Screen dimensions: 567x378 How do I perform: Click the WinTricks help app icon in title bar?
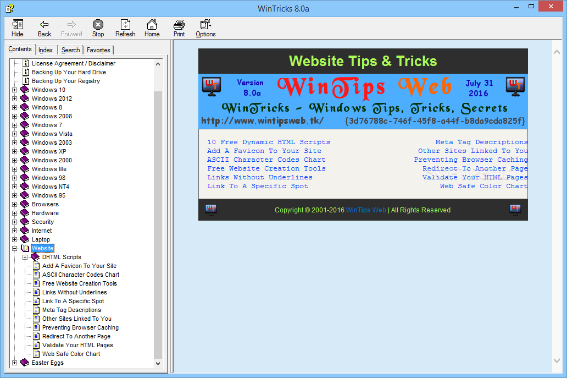pos(9,8)
